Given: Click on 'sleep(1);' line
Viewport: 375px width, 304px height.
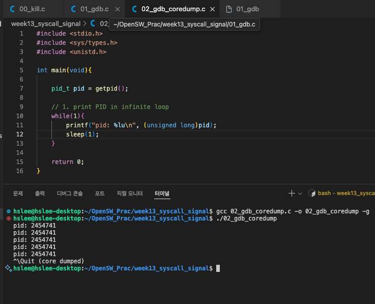Looking at the screenshot, I should tap(82, 134).
